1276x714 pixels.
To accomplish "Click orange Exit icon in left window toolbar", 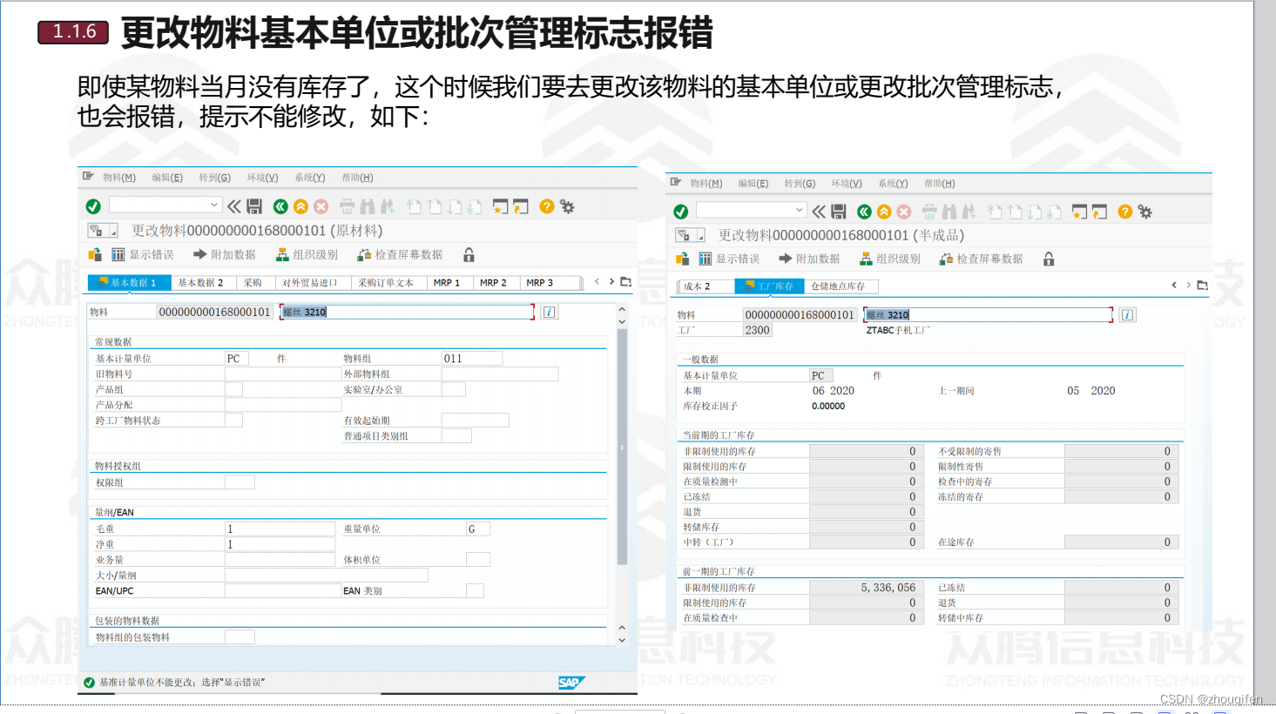I will 300,206.
